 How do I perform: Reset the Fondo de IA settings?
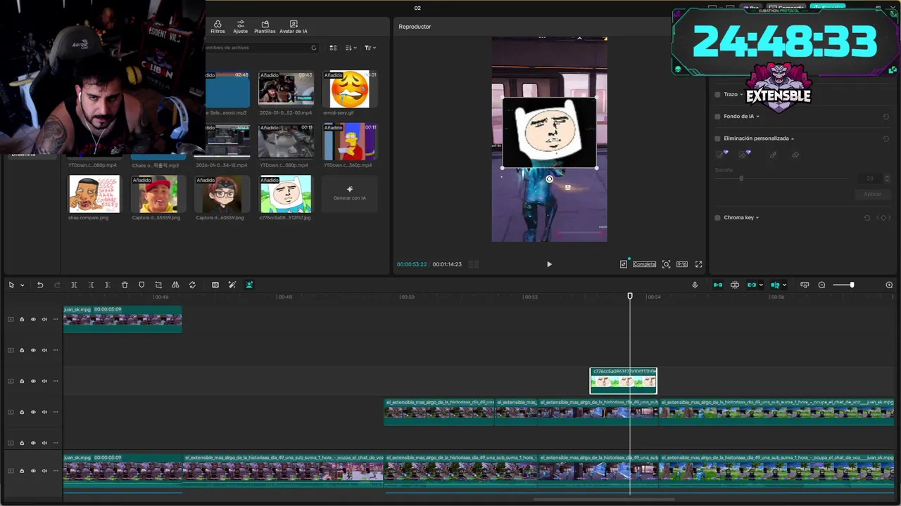pyautogui.click(x=886, y=117)
